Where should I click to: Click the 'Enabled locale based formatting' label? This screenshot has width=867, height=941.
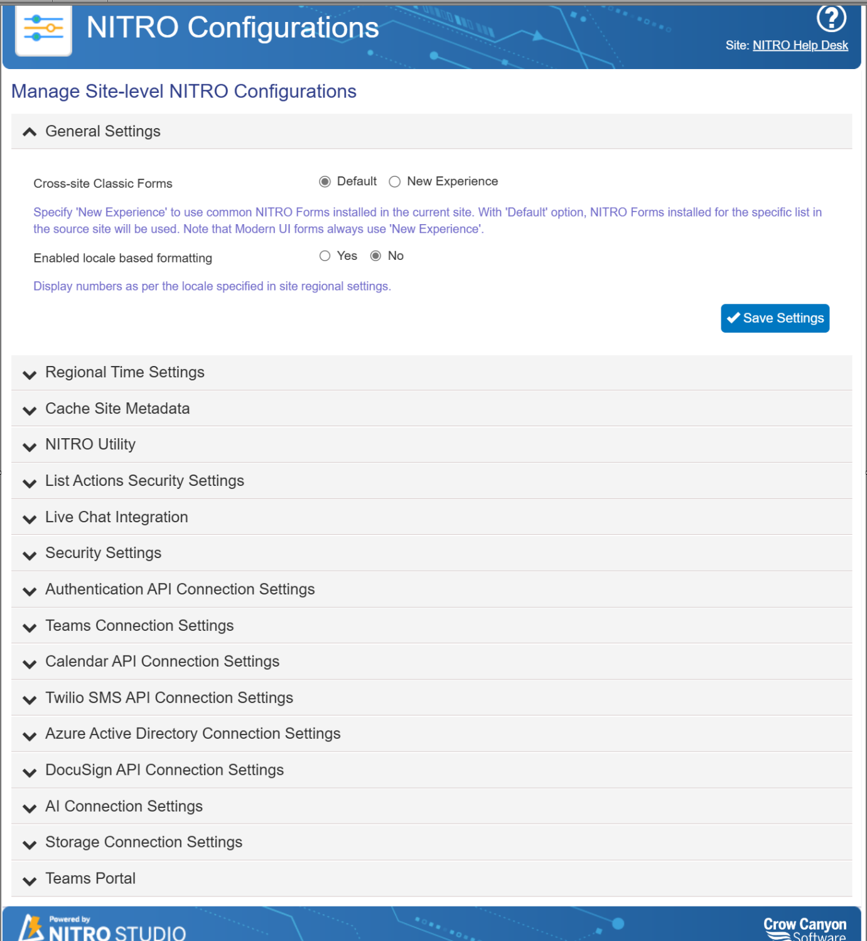pos(123,258)
